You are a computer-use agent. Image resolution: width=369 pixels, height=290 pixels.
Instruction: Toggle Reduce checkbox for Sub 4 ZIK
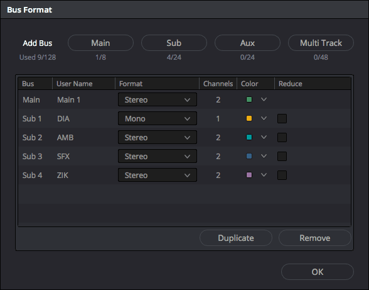[x=282, y=175]
